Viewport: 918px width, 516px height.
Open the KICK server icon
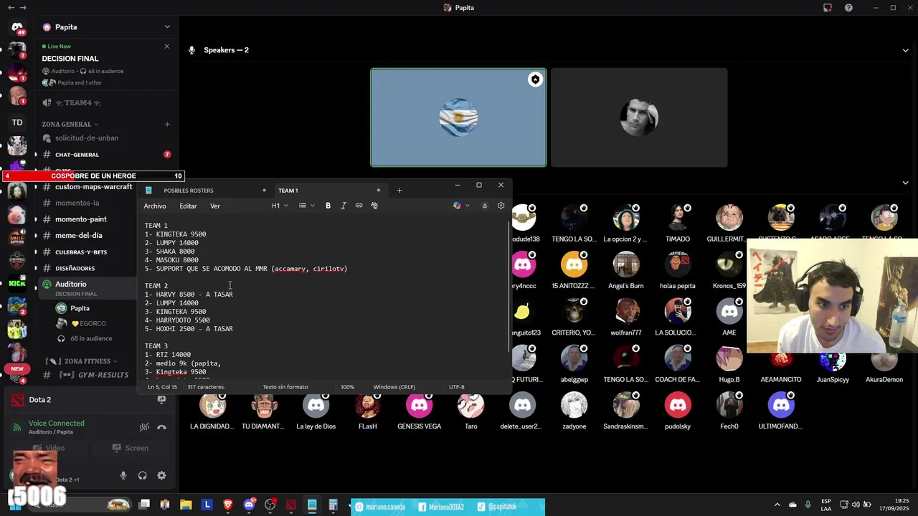17,284
